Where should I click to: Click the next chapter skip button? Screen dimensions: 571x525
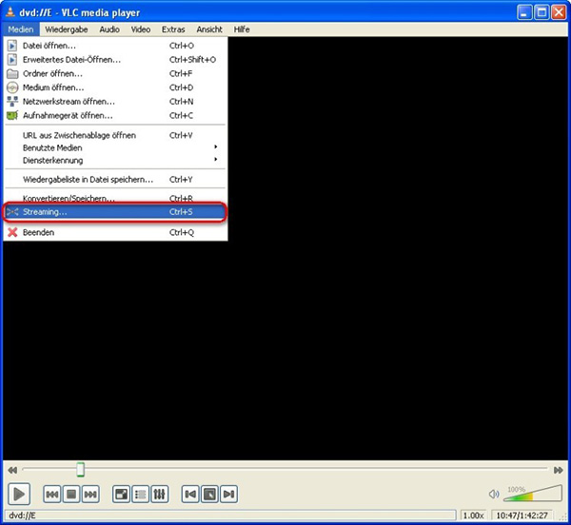[x=90, y=495]
